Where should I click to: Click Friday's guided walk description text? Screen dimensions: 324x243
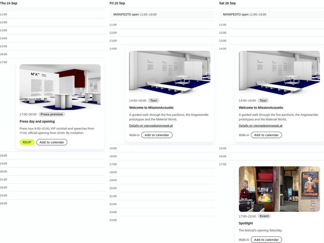pos(169,117)
